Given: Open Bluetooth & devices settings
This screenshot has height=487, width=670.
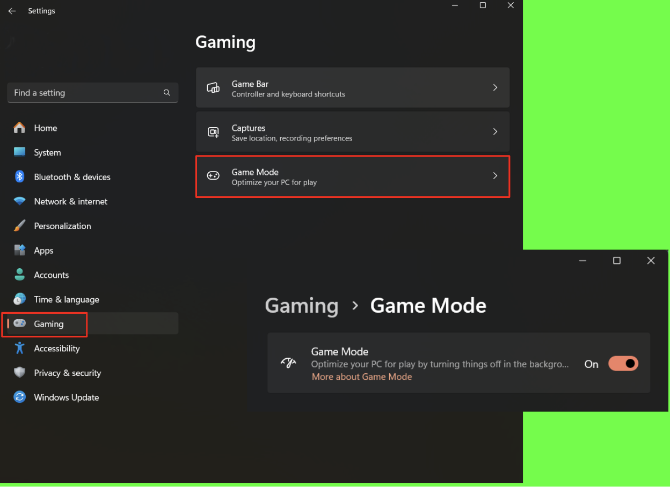Looking at the screenshot, I should (x=92, y=177).
